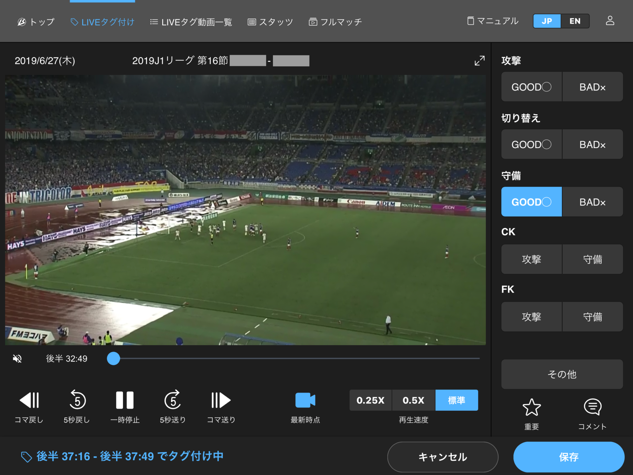The image size is (633, 475).
Task: Go to スタッツ stats page
Action: point(270,22)
